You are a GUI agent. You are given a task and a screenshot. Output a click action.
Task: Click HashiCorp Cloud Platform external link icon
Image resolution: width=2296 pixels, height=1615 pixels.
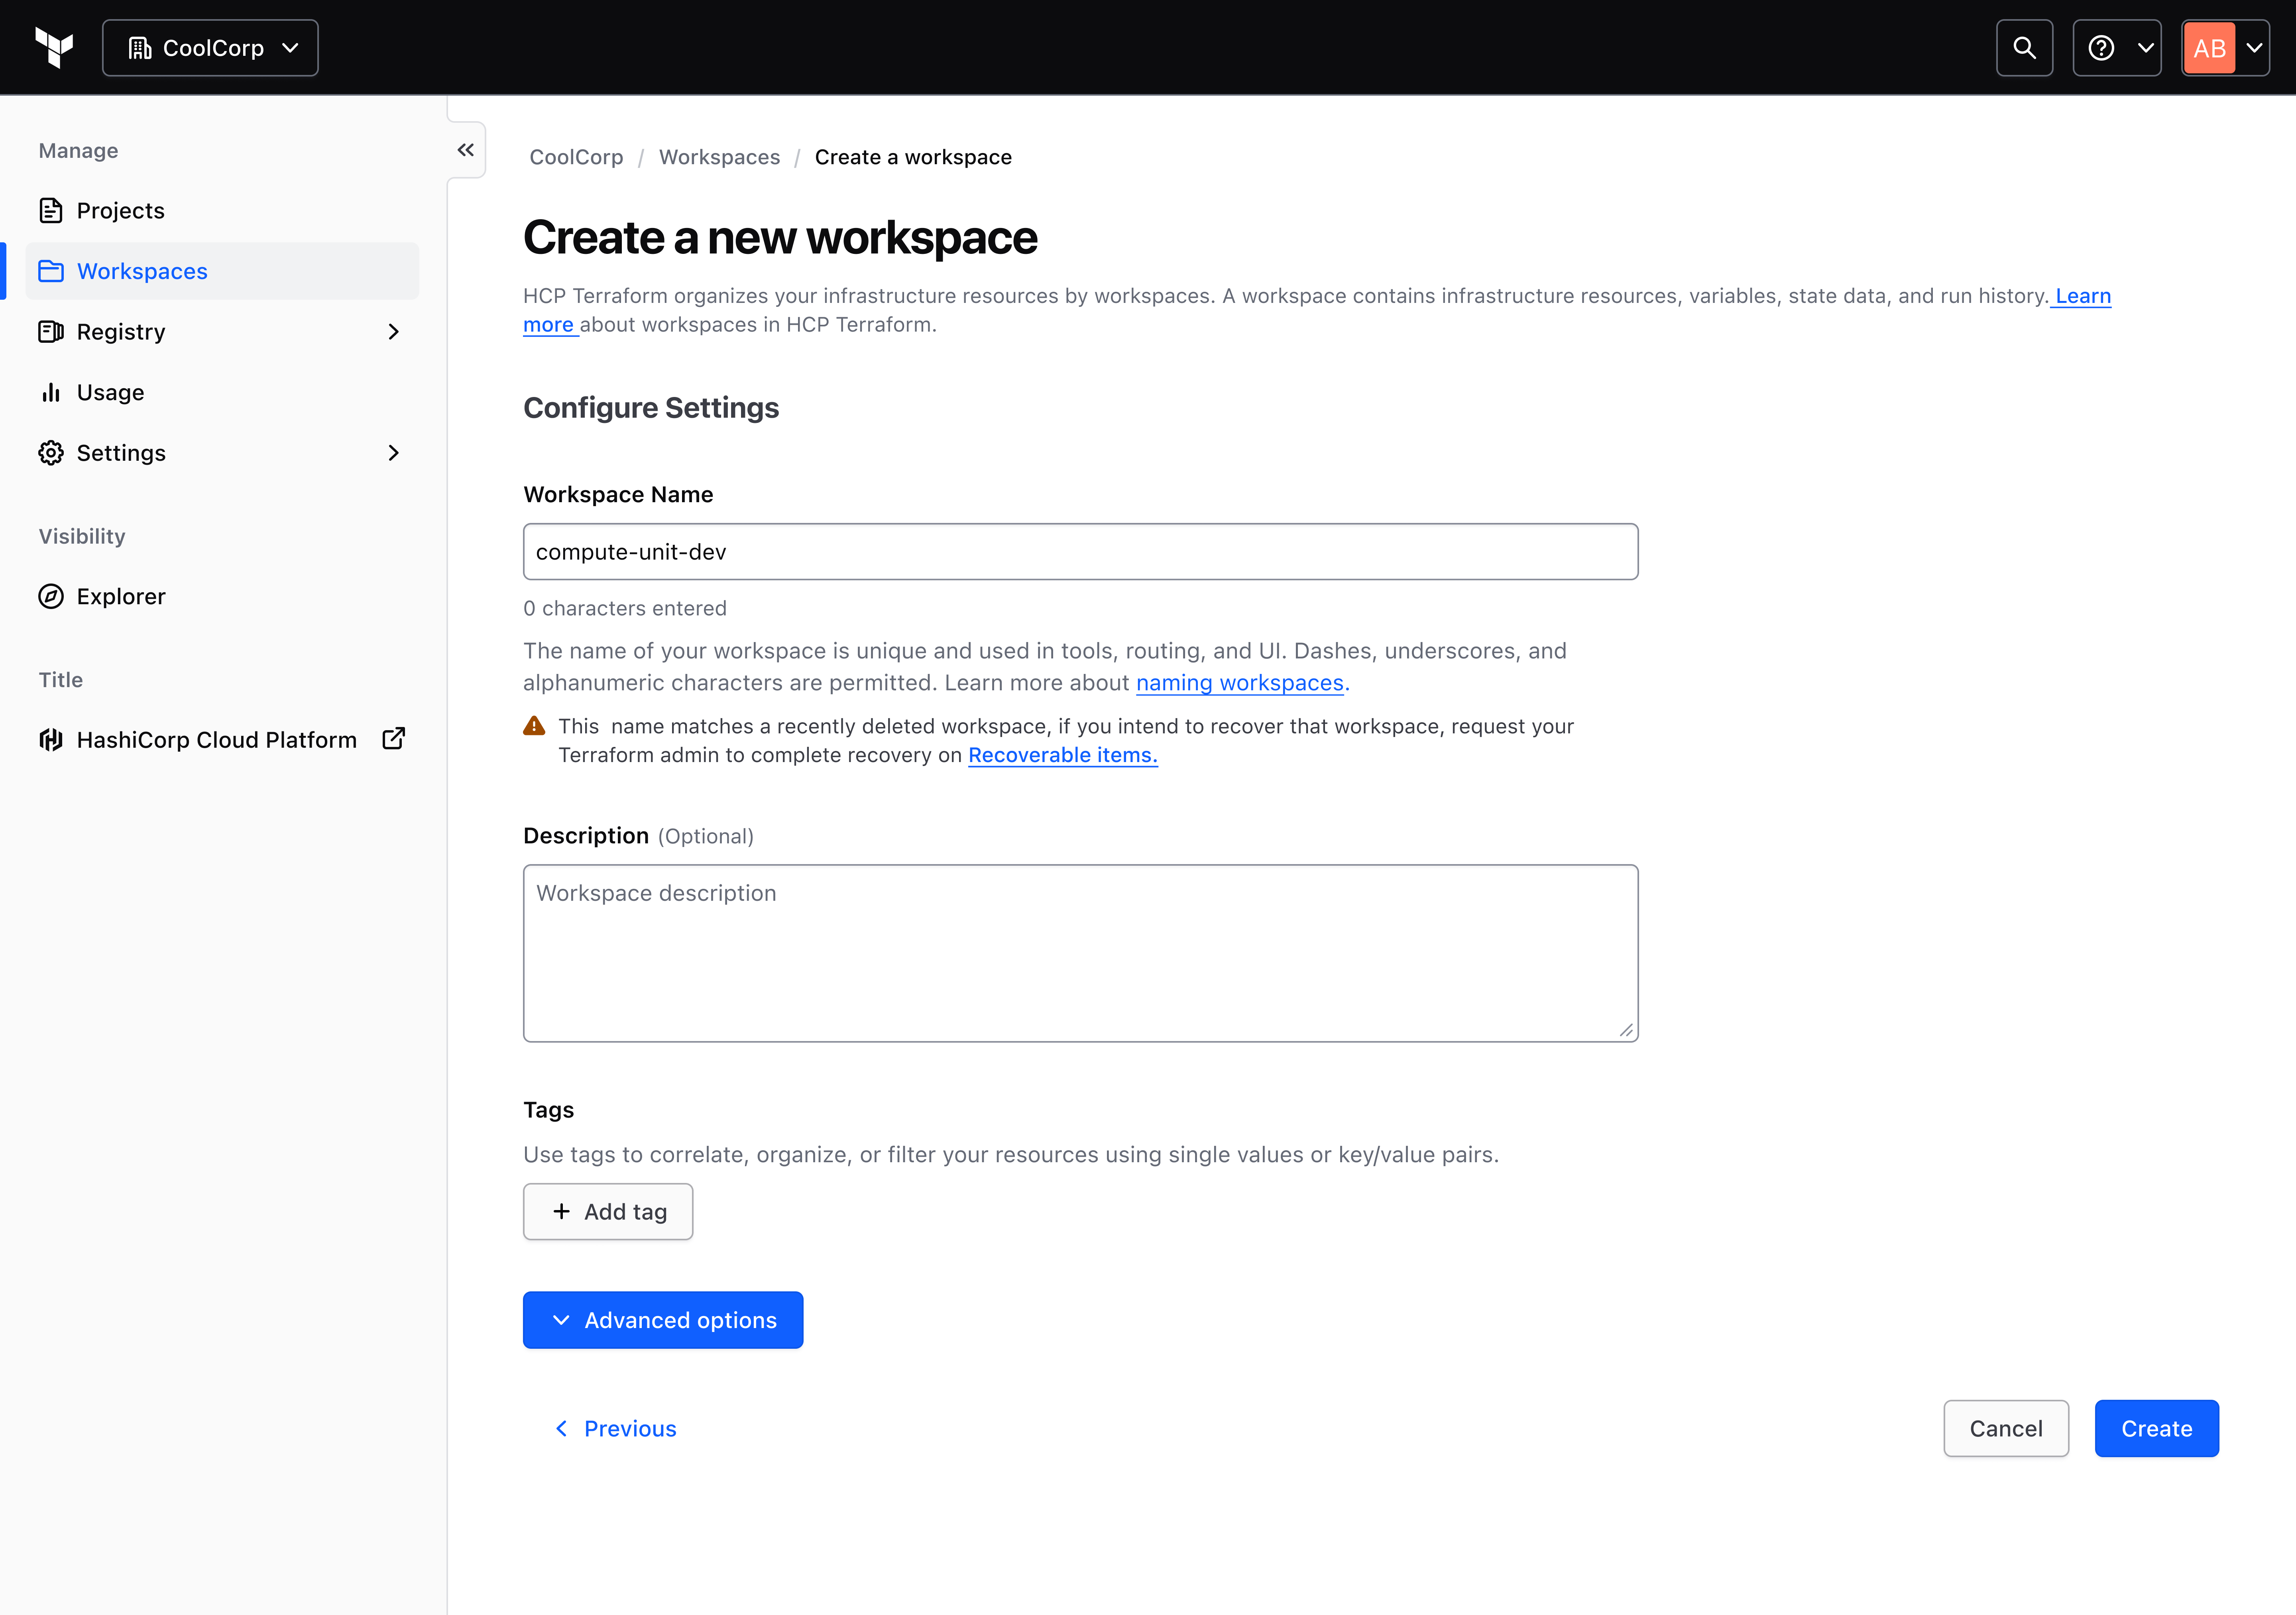click(394, 739)
